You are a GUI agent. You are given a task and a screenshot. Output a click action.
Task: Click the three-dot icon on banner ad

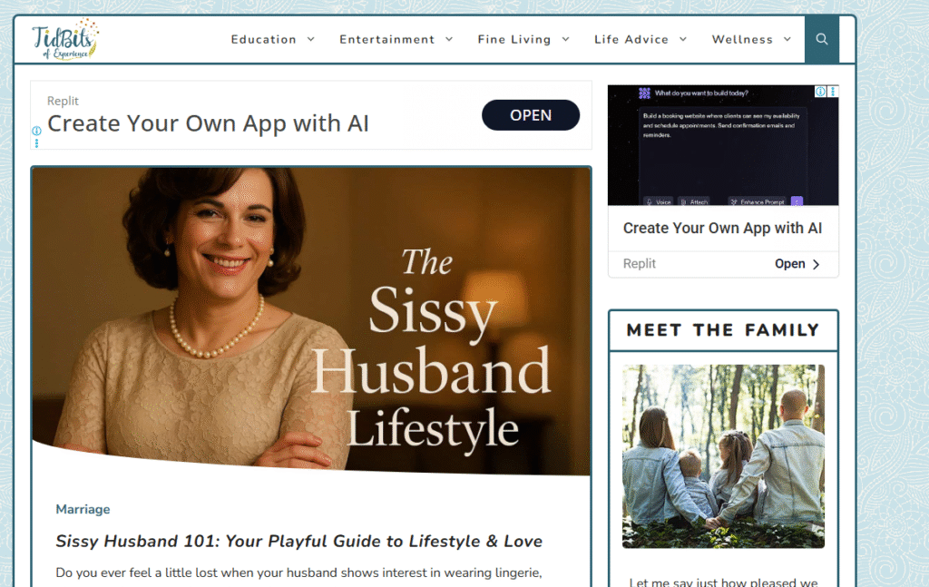(36, 142)
